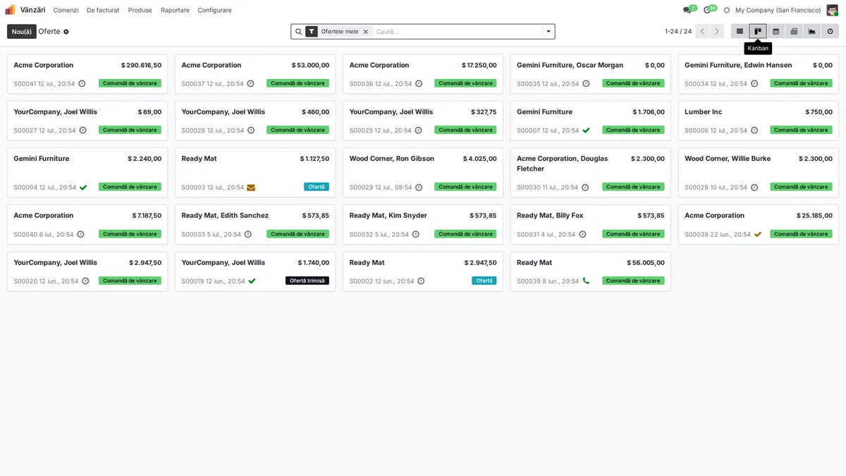Open the Comenzi menu
846x476 pixels.
tap(66, 10)
